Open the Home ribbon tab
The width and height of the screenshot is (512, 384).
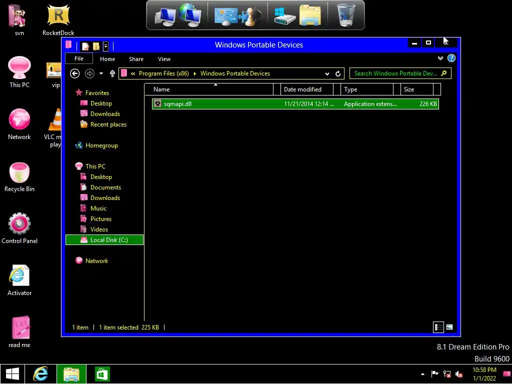[107, 59]
